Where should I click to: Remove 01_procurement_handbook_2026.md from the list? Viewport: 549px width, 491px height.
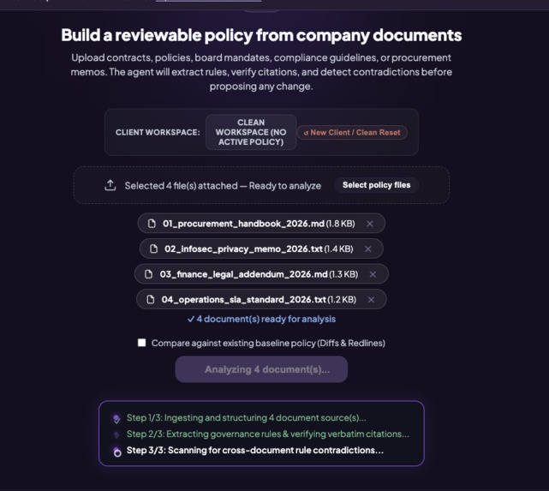370,224
